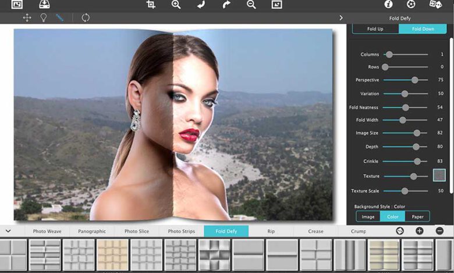Screen dimensions: 454x273
Task: Select the Fold Down button
Action: click(423, 28)
